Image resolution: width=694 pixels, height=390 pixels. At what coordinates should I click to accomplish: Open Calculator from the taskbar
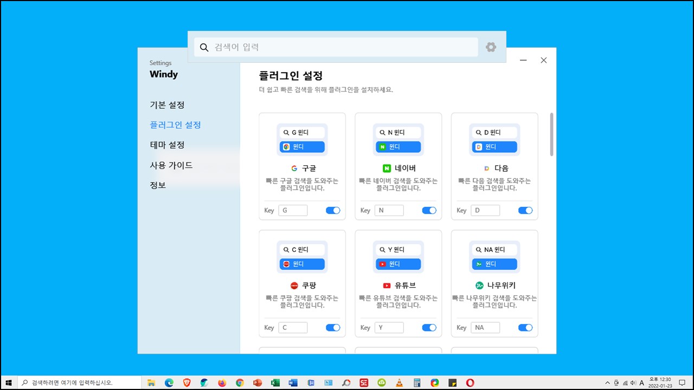pyautogui.click(x=417, y=382)
